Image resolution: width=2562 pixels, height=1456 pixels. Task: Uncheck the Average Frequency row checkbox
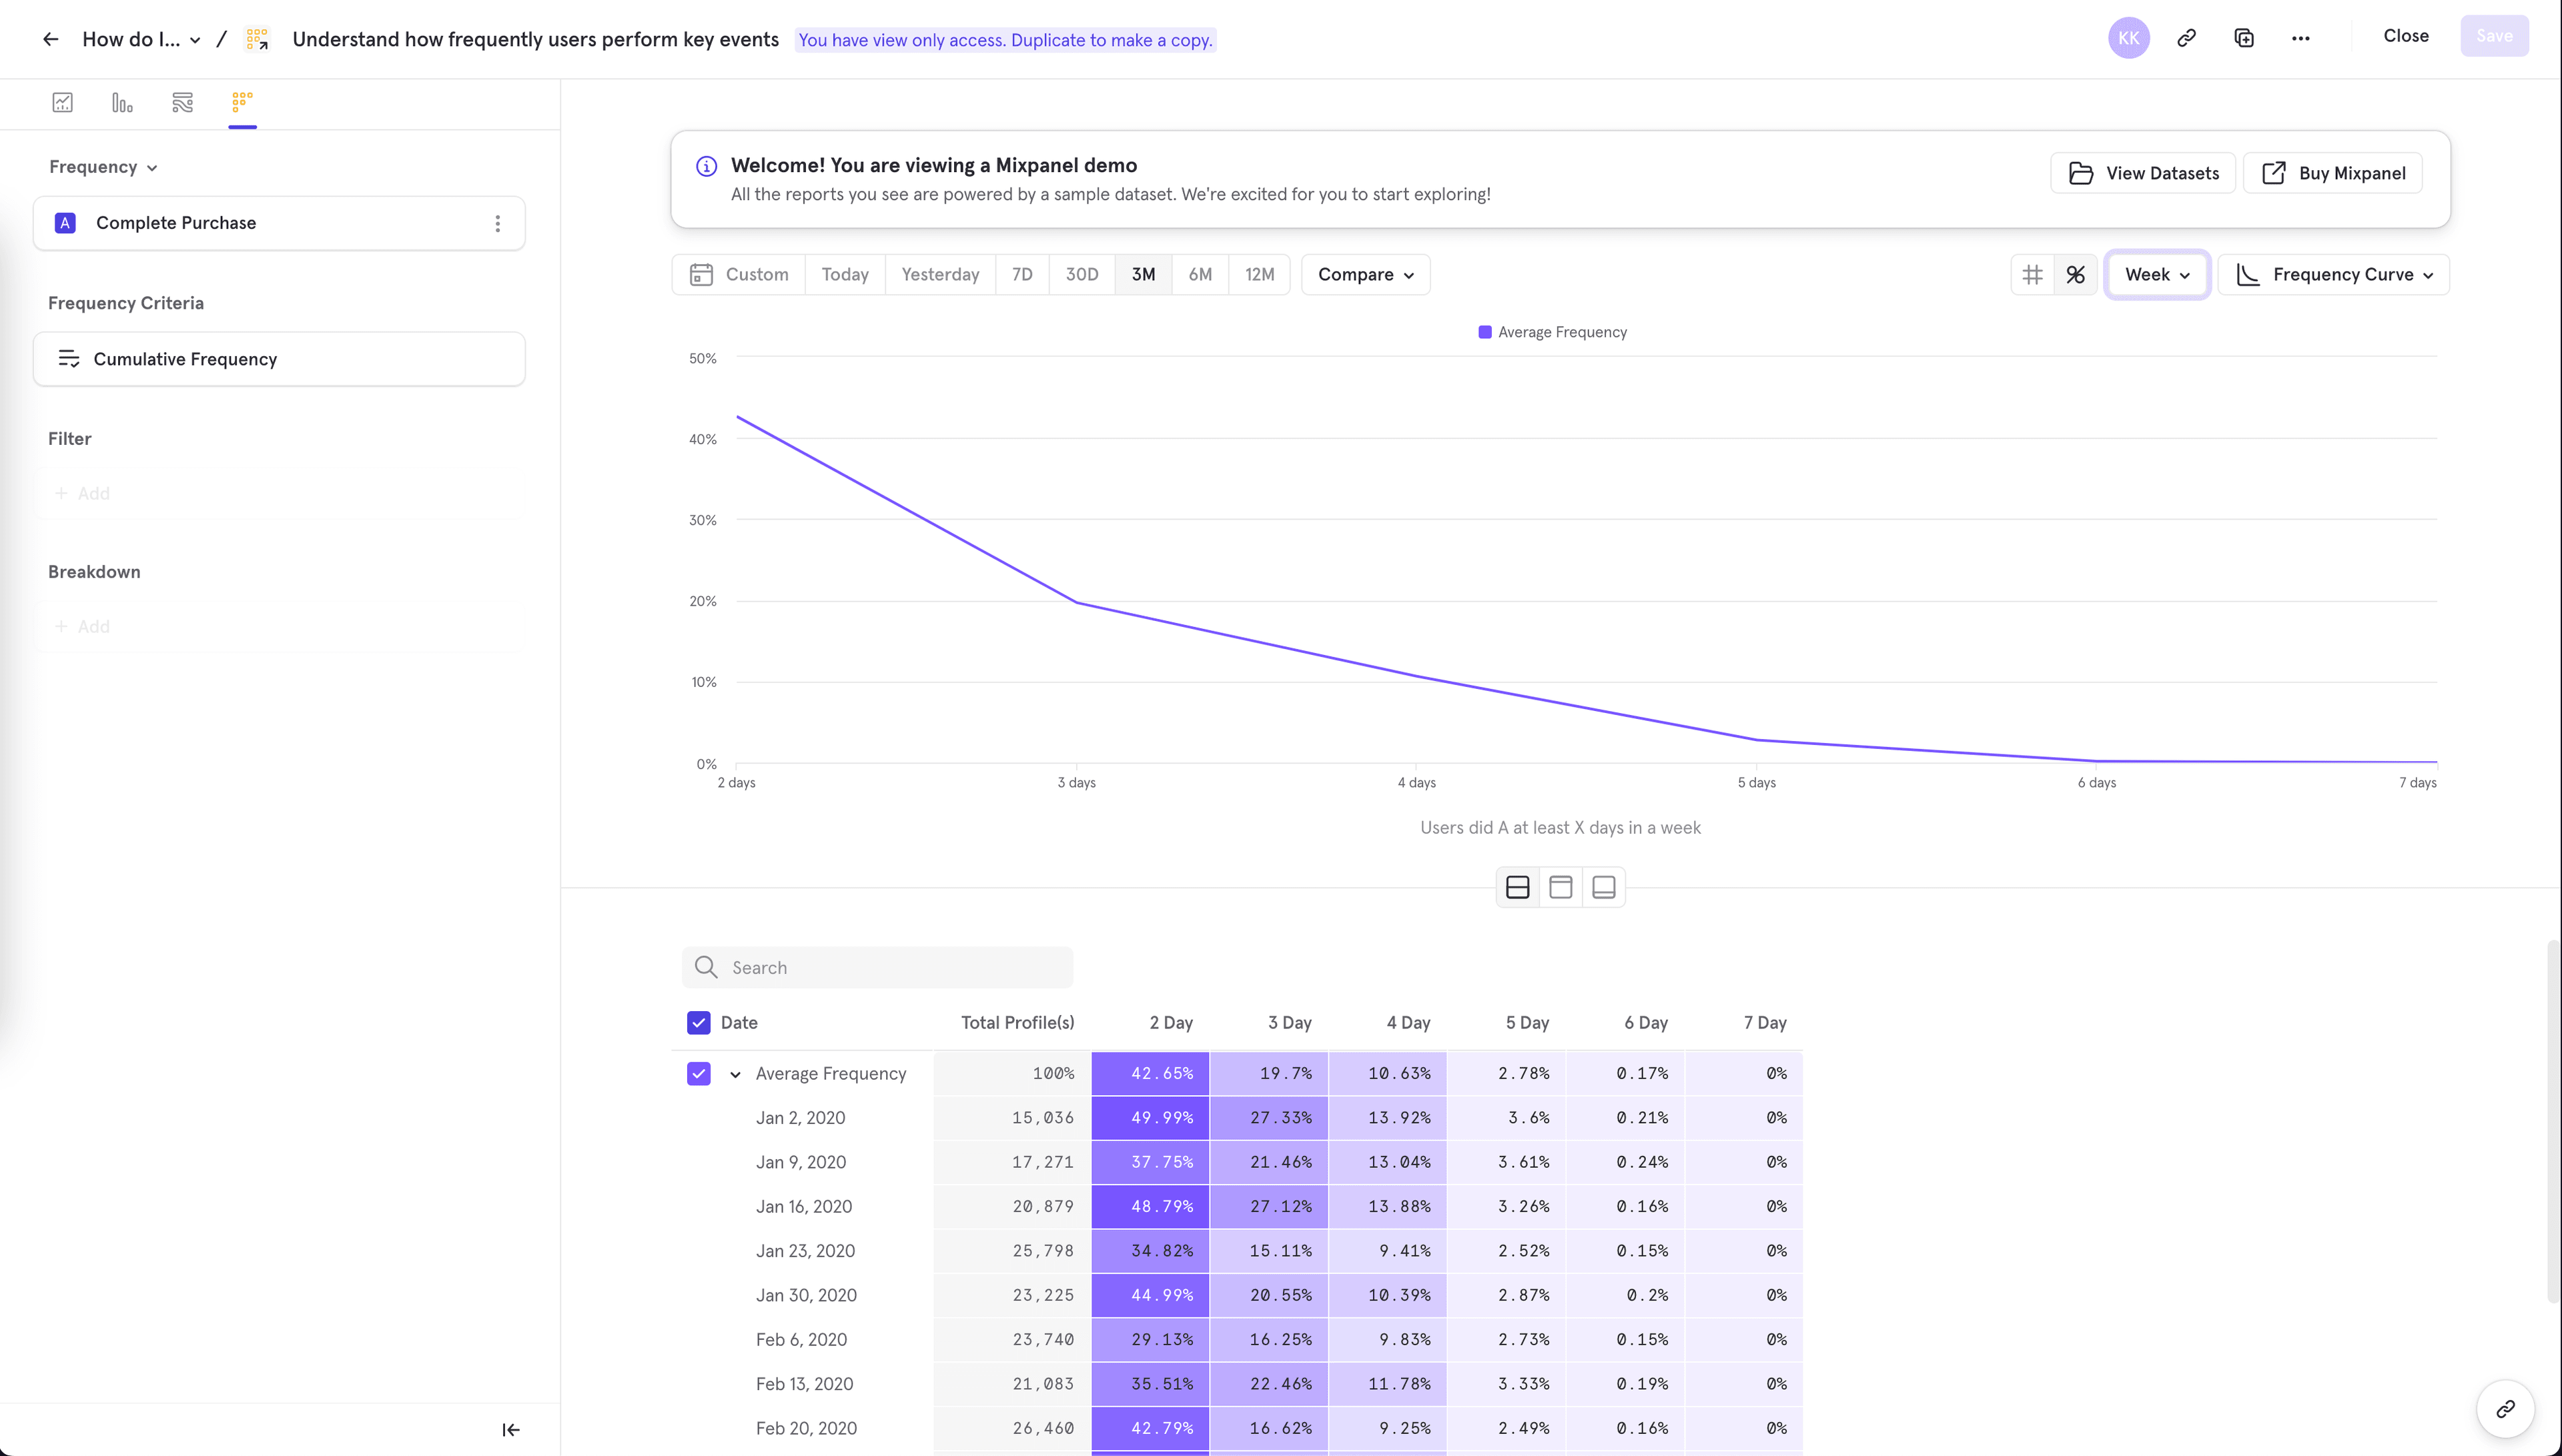coord(698,1073)
